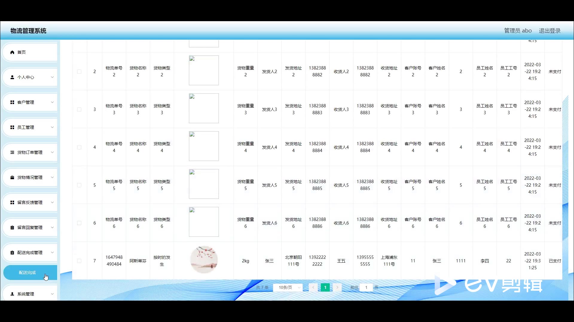Viewport: 574px width, 322px height.
Task: Click cell 2kg in row 7
Action: tap(245, 261)
